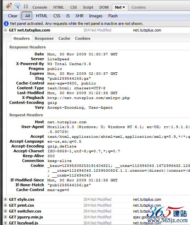The image size is (190, 225).
Task: Expand the GET switcher.css request
Action: click(5, 211)
